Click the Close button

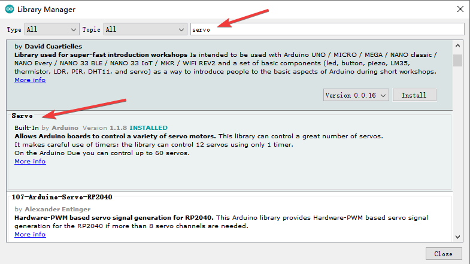(443, 254)
